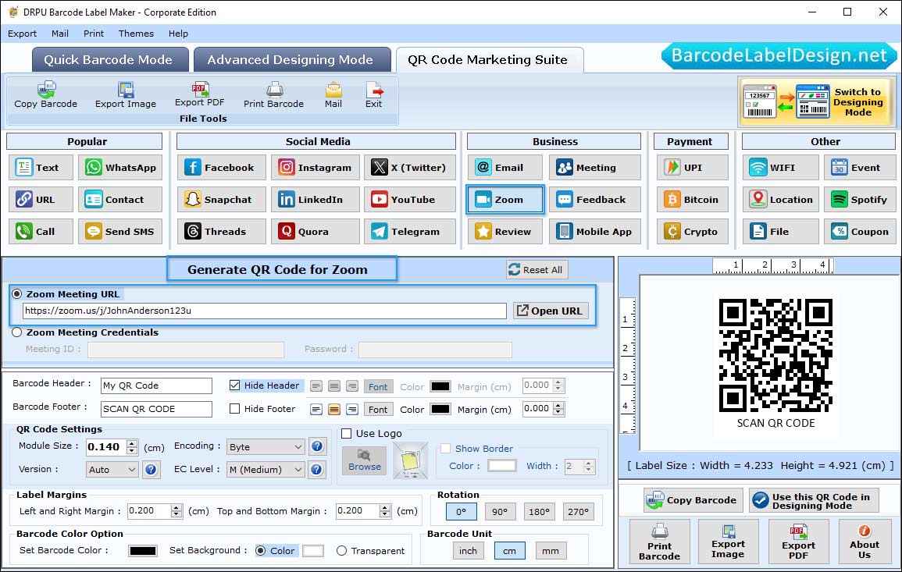
Task: Select the WhatsApp QR type
Action: [x=120, y=167]
